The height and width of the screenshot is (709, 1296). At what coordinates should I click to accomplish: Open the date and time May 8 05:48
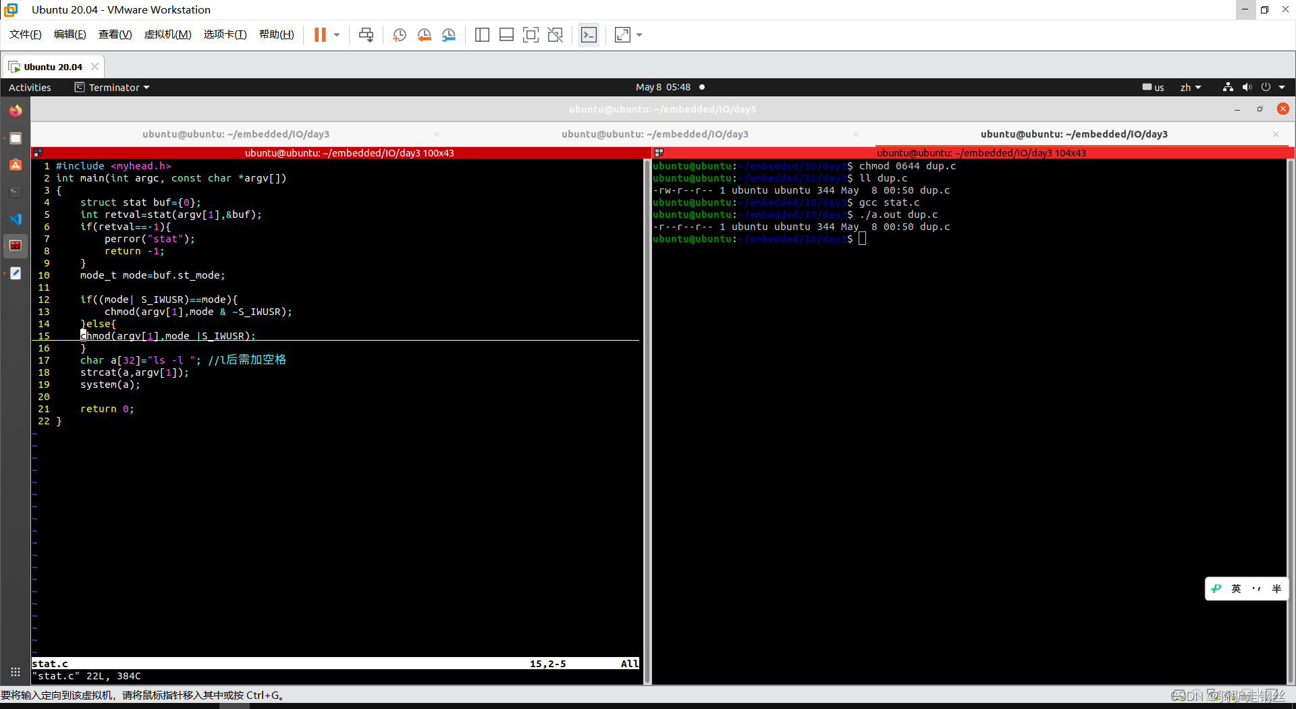point(663,87)
